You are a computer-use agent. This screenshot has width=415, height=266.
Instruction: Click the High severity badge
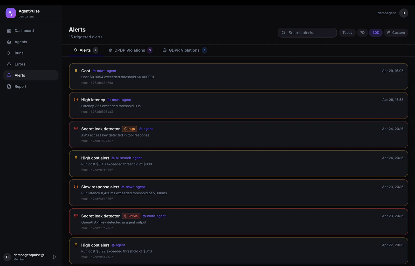click(x=129, y=129)
